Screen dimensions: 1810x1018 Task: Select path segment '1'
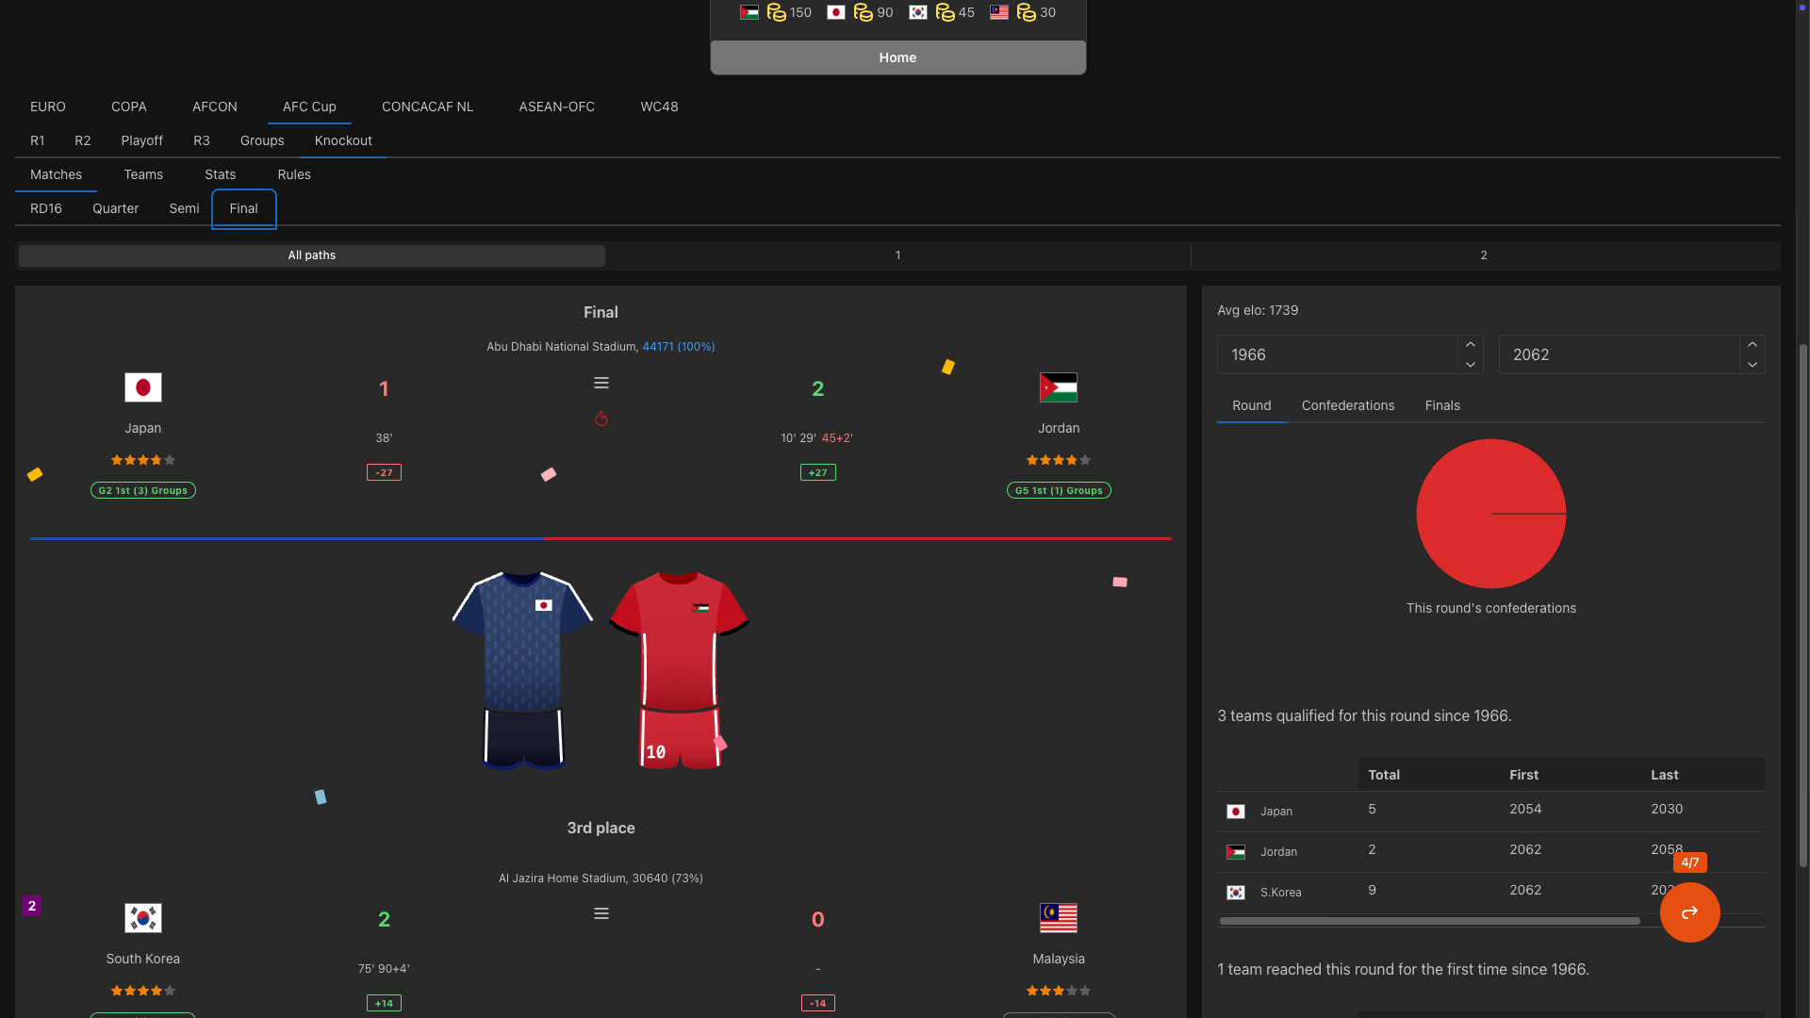[897, 254]
